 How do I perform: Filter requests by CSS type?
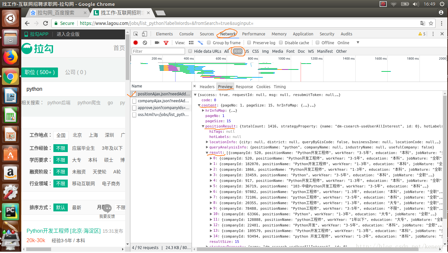tap(255, 51)
